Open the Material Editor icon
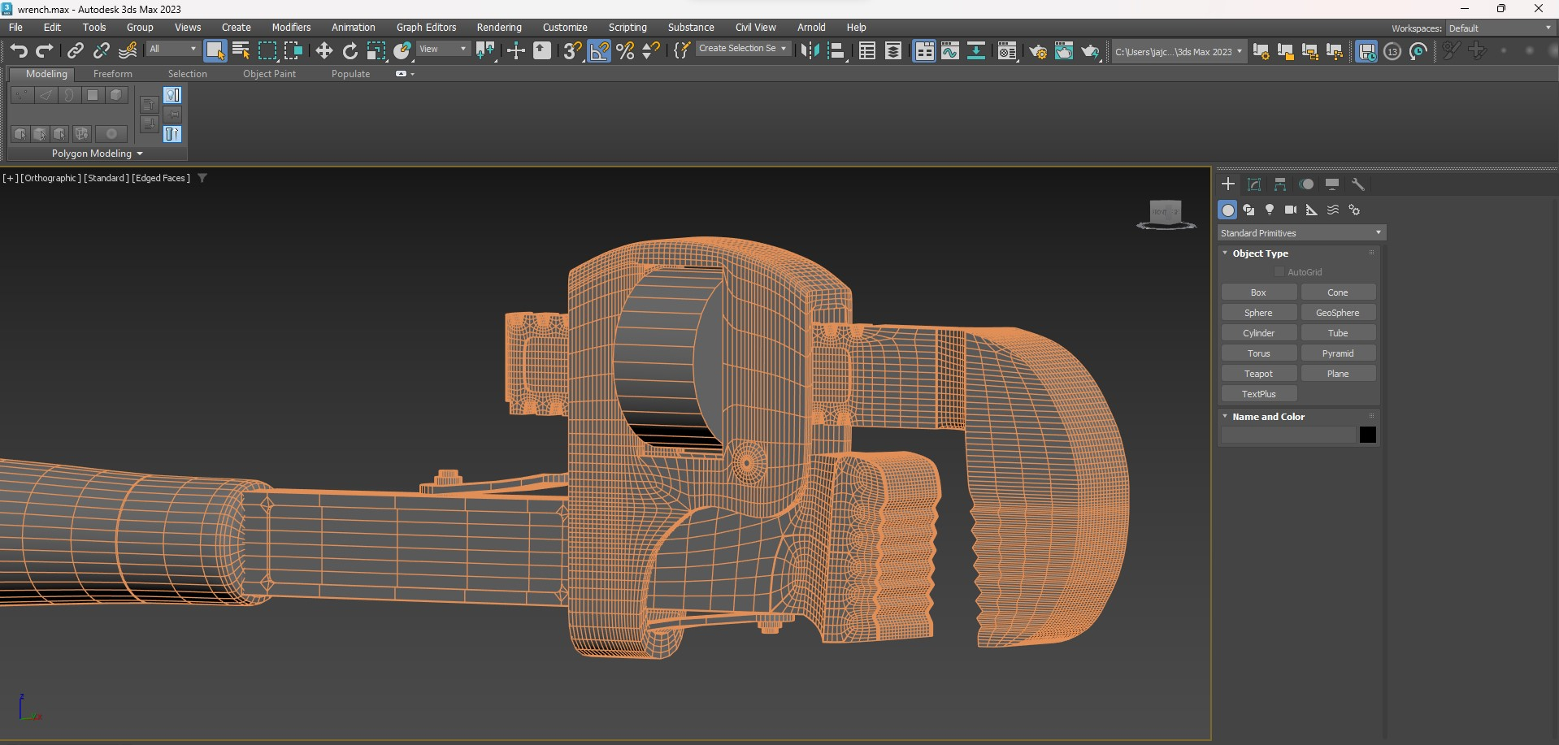Screen dimensions: 1559x745 (x=1007, y=50)
